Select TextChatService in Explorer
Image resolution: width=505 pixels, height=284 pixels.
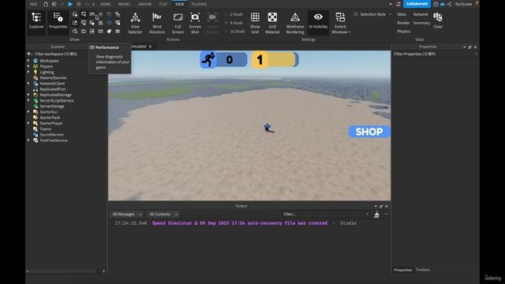pos(54,140)
